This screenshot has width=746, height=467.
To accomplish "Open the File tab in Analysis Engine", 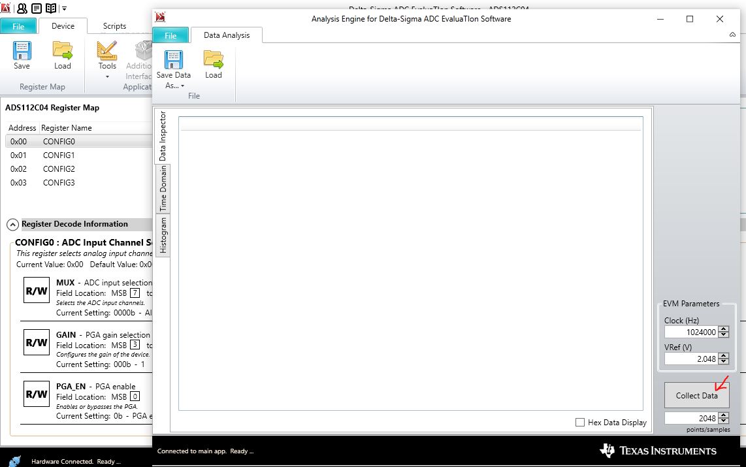I will click(x=170, y=36).
